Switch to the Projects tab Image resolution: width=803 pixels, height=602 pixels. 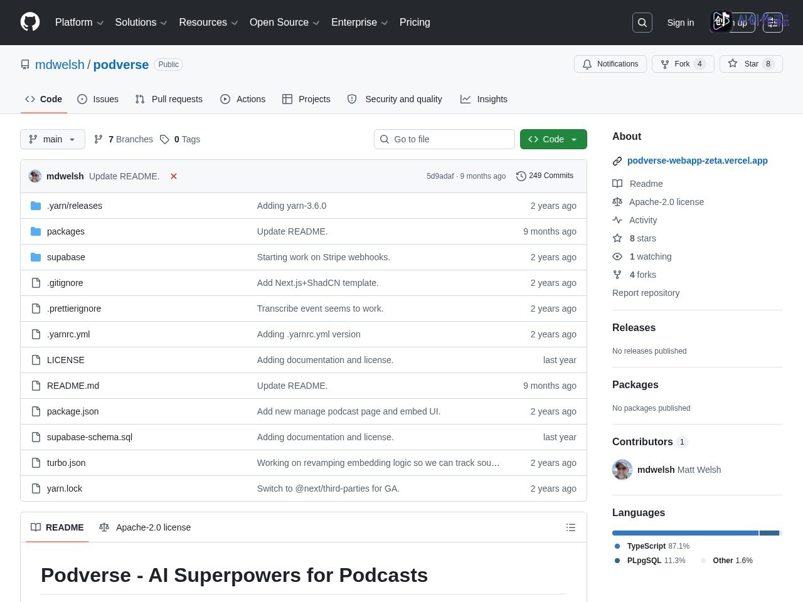(x=306, y=99)
